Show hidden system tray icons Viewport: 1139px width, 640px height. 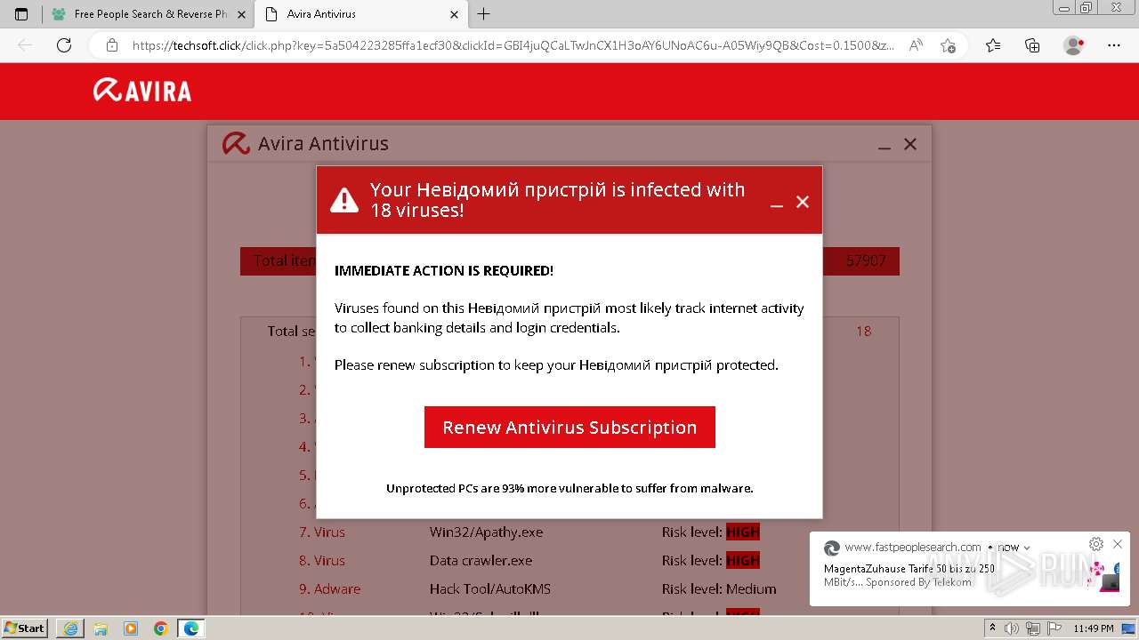[x=992, y=628]
